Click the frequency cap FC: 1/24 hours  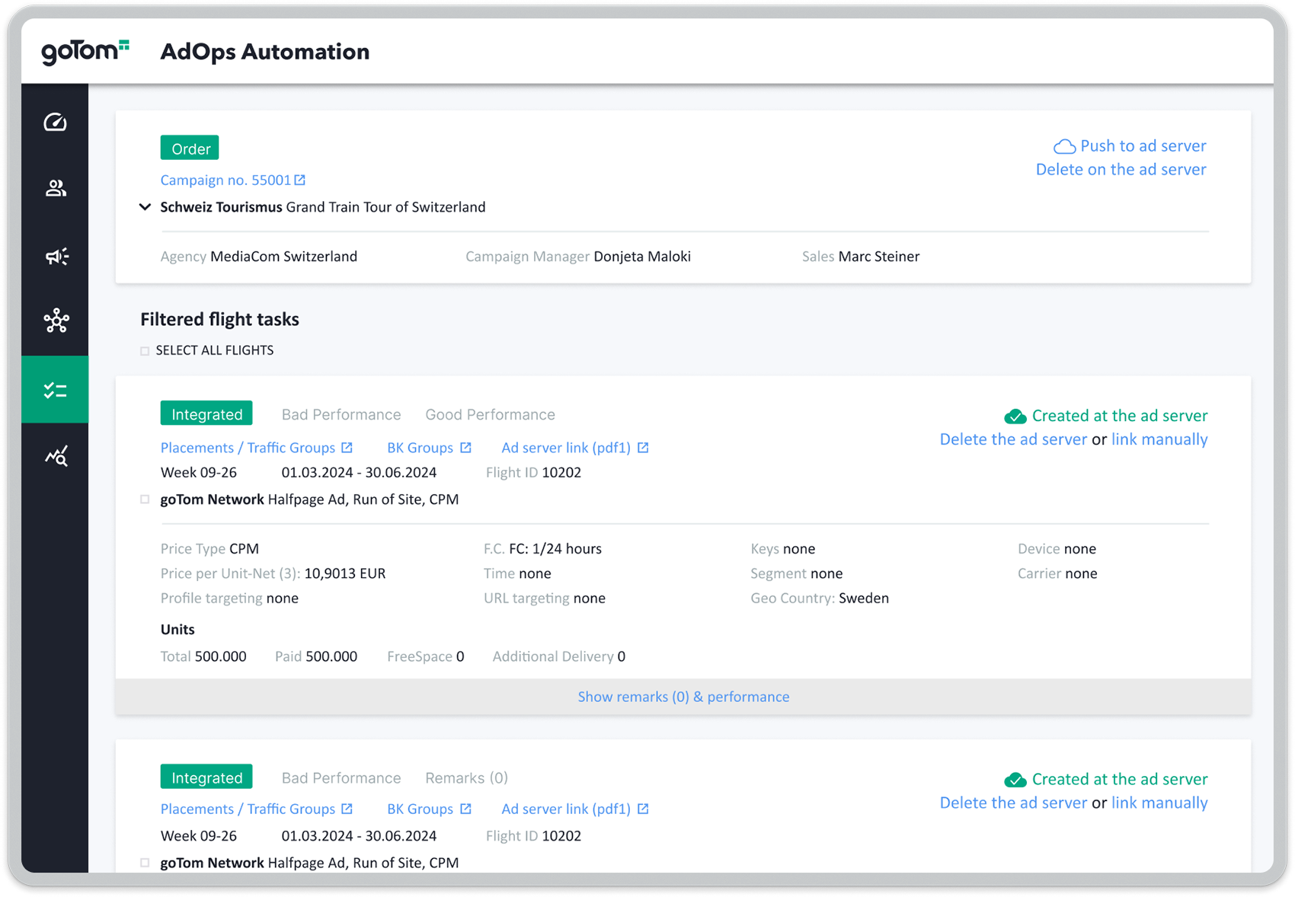pos(555,549)
